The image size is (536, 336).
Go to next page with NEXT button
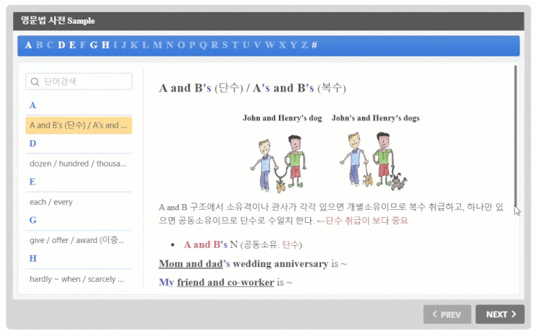click(x=500, y=314)
